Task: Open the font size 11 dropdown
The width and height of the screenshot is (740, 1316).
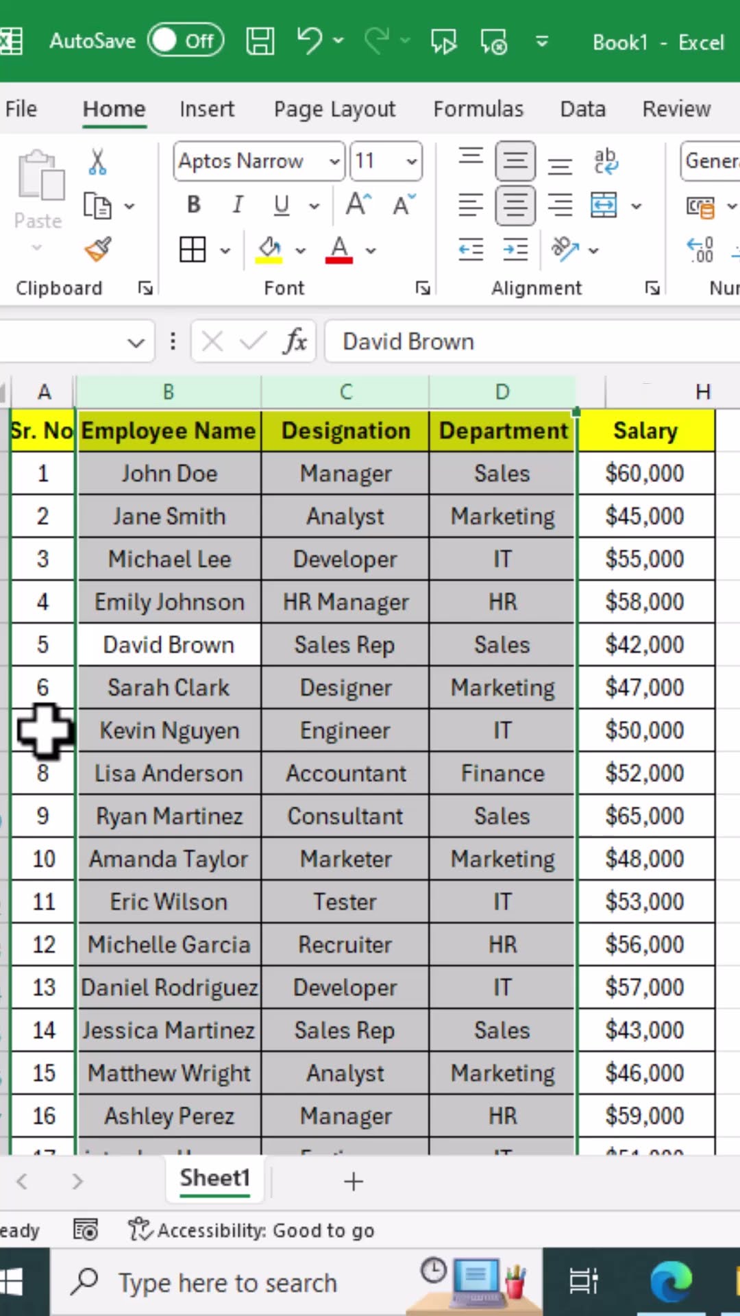Action: pyautogui.click(x=412, y=162)
